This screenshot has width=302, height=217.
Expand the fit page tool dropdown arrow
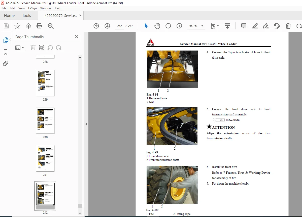click(x=218, y=26)
